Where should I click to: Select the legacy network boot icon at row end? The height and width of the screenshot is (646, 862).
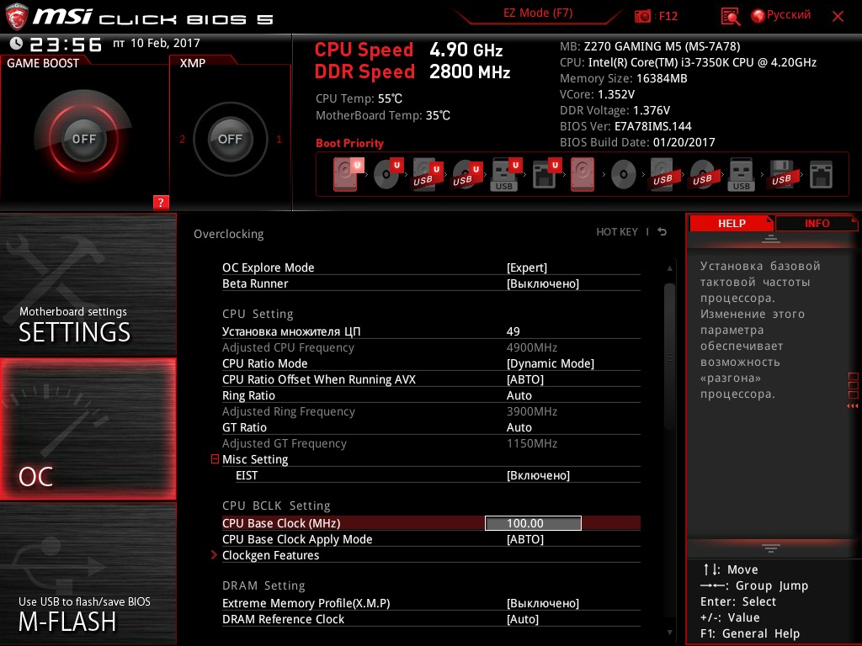[821, 175]
